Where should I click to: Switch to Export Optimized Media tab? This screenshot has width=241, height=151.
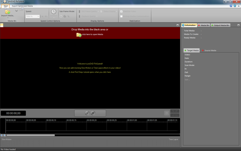22,6
